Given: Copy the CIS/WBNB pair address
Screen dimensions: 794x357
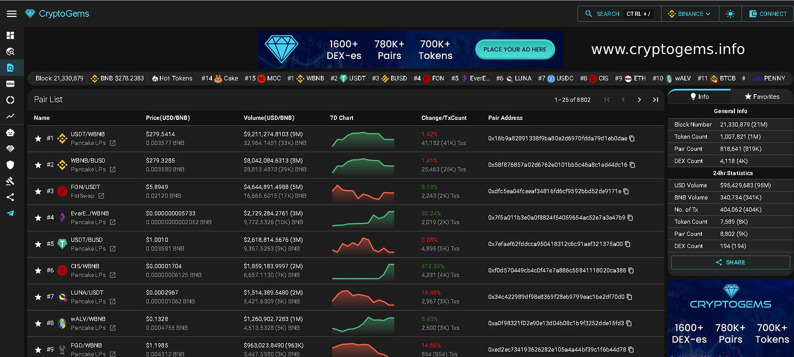Looking at the screenshot, I should [631, 271].
